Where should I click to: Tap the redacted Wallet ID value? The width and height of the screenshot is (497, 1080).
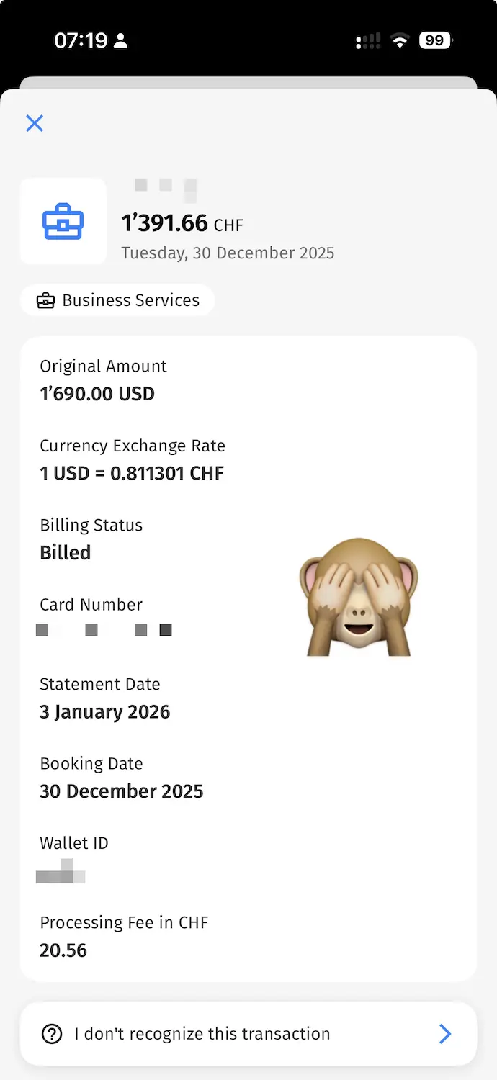(61, 873)
